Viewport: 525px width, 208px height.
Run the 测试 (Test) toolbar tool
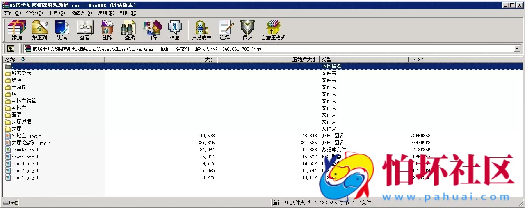pos(62,30)
